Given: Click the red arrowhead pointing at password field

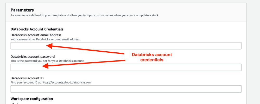Looking at the screenshot, I should click(45, 66).
